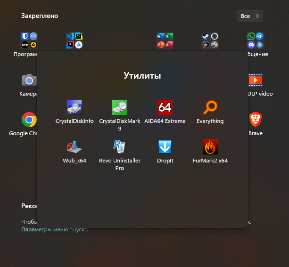The width and height of the screenshot is (289, 267).
Task: Launch CrystalDiskMark 9
Action: 120,115
